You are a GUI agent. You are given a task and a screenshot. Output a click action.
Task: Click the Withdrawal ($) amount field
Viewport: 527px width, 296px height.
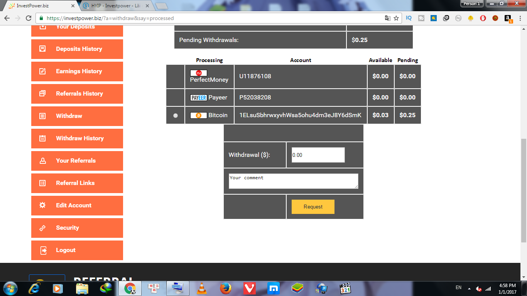click(318, 155)
